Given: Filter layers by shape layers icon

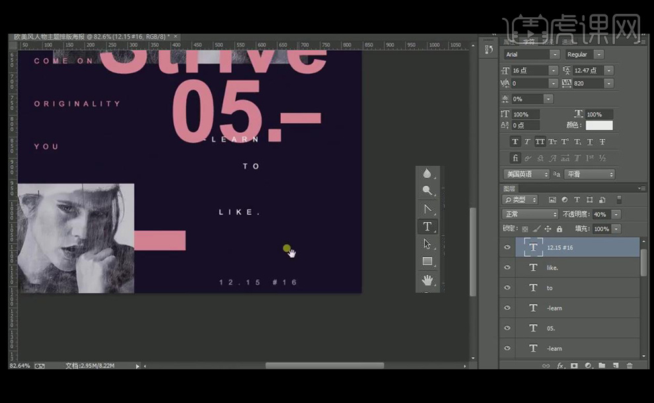Looking at the screenshot, I should coord(590,200).
